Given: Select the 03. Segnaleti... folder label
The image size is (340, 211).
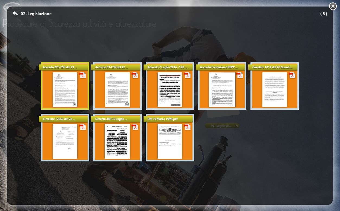Looking at the screenshot, I should tap(222, 126).
